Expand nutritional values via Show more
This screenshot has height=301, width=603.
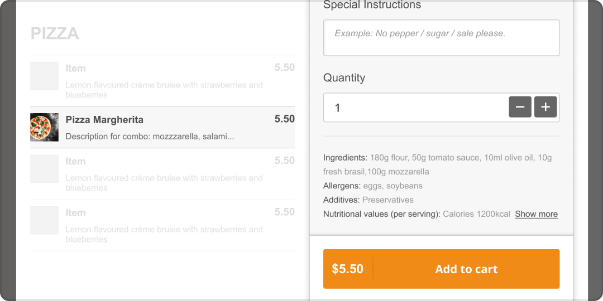pos(536,214)
